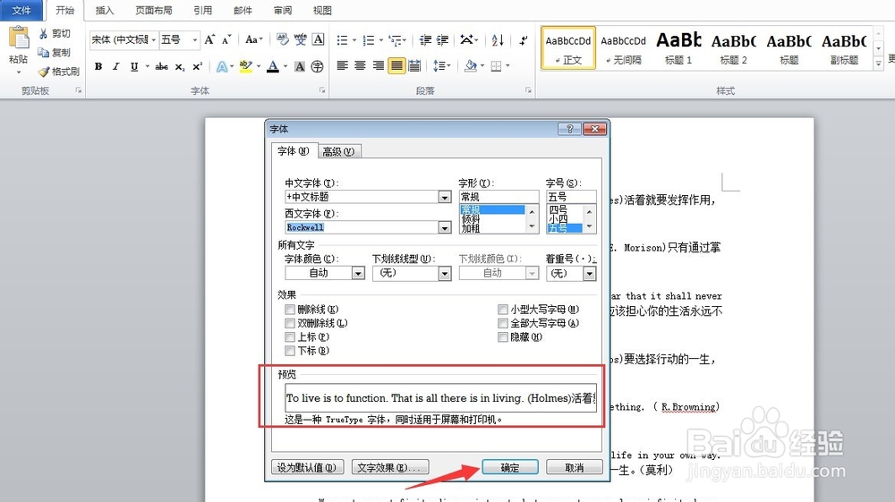Apply text highlight color

pos(246,67)
